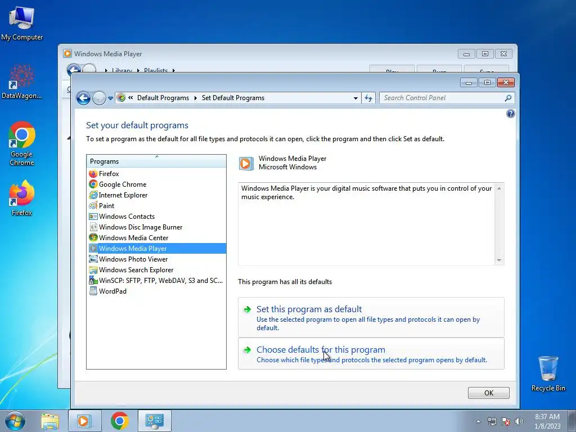
Task: Select the 'Windows Search Explorer' row text
Action: [136, 269]
